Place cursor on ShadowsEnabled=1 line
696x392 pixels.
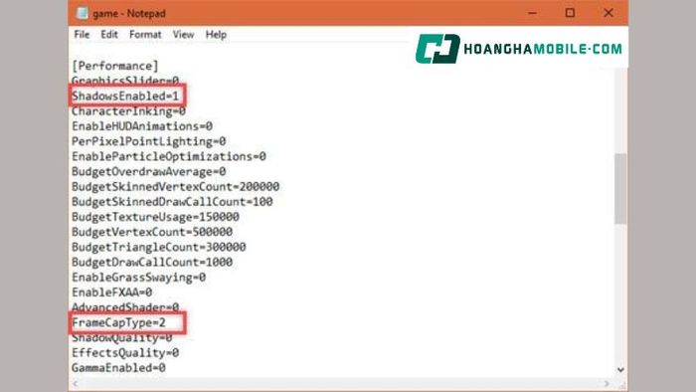pyautogui.click(x=125, y=96)
